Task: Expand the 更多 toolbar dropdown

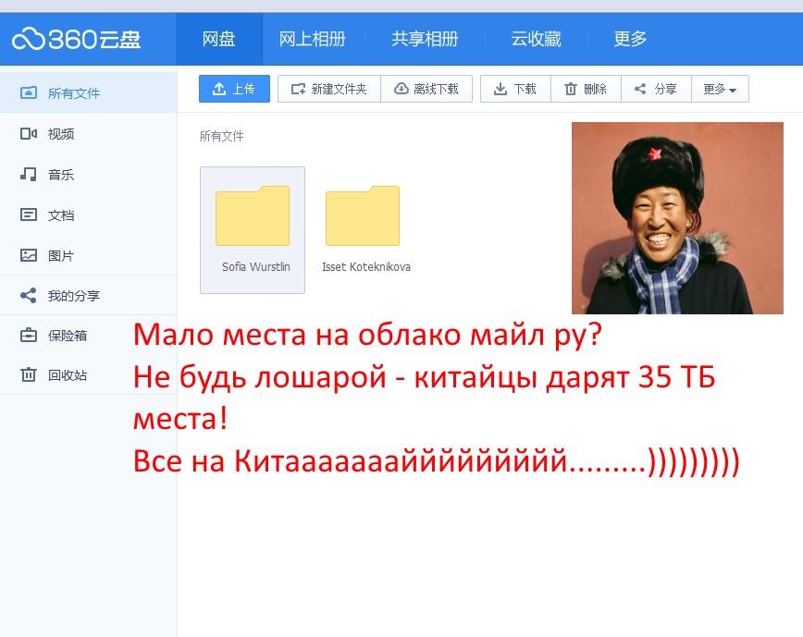Action: tap(720, 89)
